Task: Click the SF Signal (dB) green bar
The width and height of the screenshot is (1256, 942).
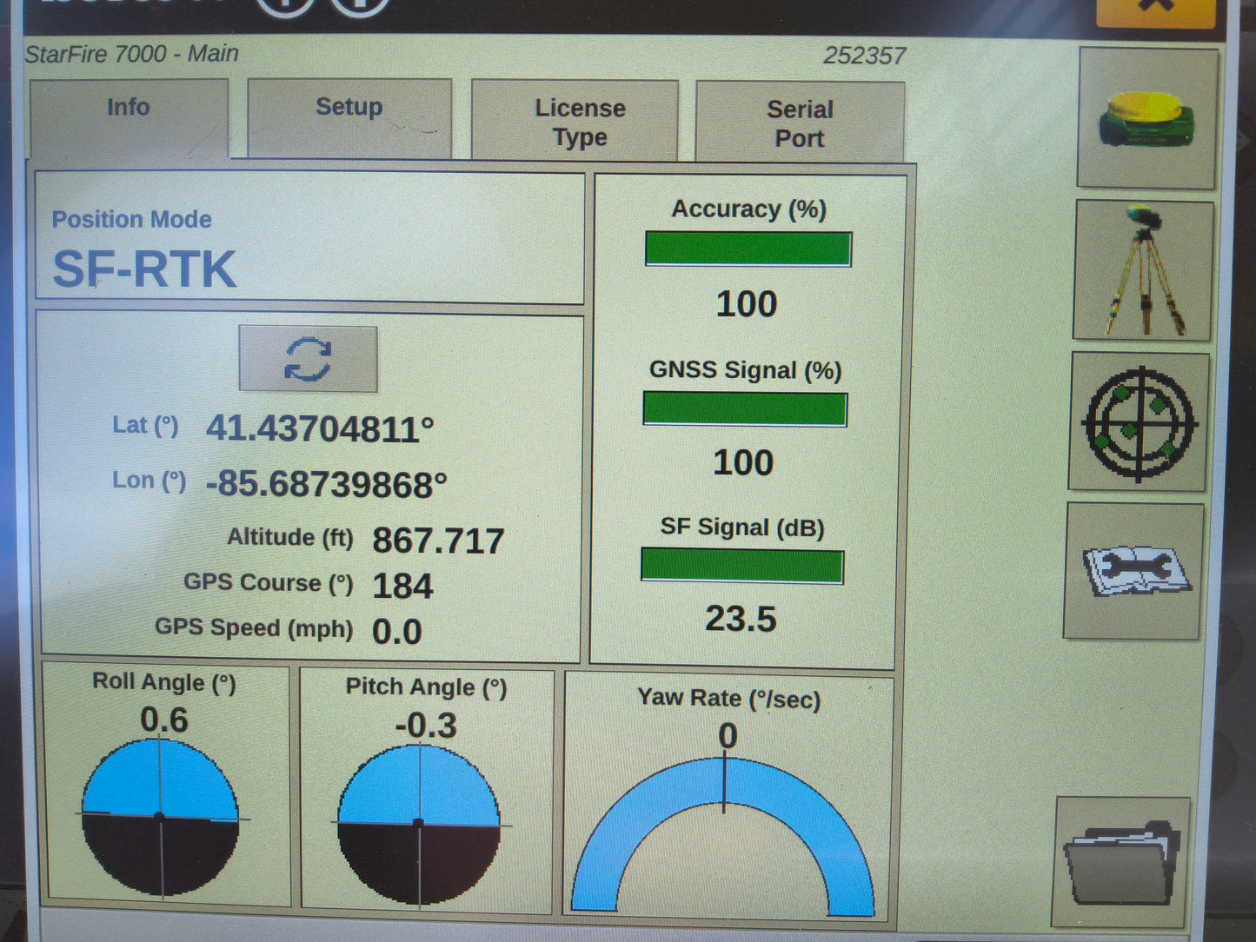Action: tap(742, 566)
